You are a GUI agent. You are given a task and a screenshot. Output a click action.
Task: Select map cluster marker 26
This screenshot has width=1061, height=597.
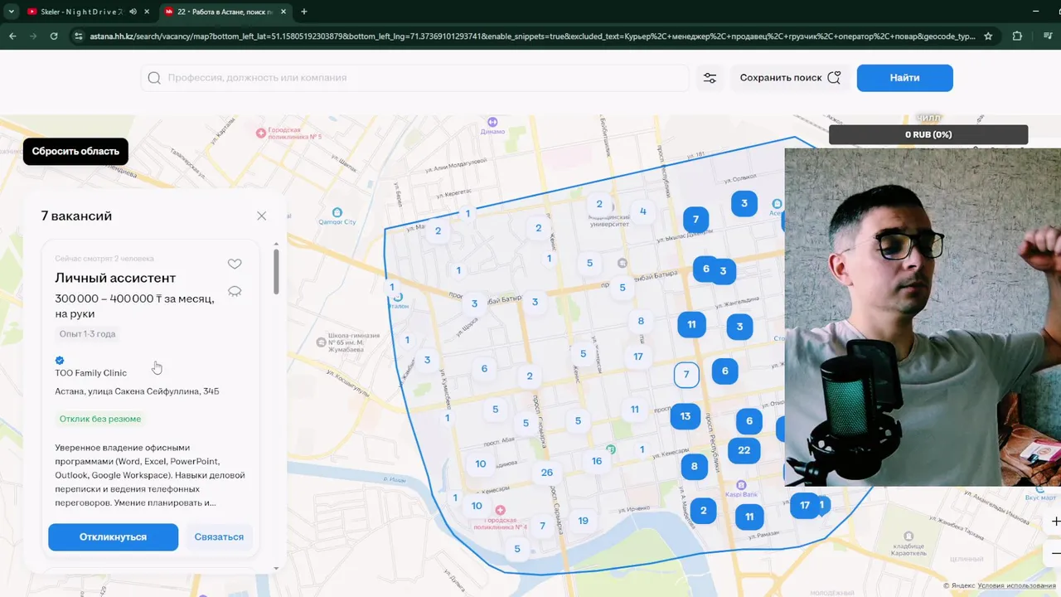(x=546, y=473)
